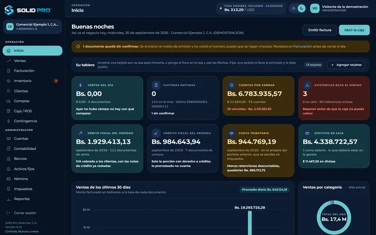Click the Cerrar sesión logout icon
The width and height of the screenshot is (376, 235).
pyautogui.click(x=9, y=213)
